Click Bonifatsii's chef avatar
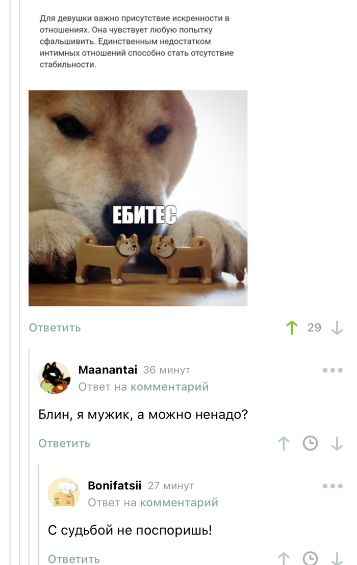Viewport: 357px width, 565px height. coord(64,493)
